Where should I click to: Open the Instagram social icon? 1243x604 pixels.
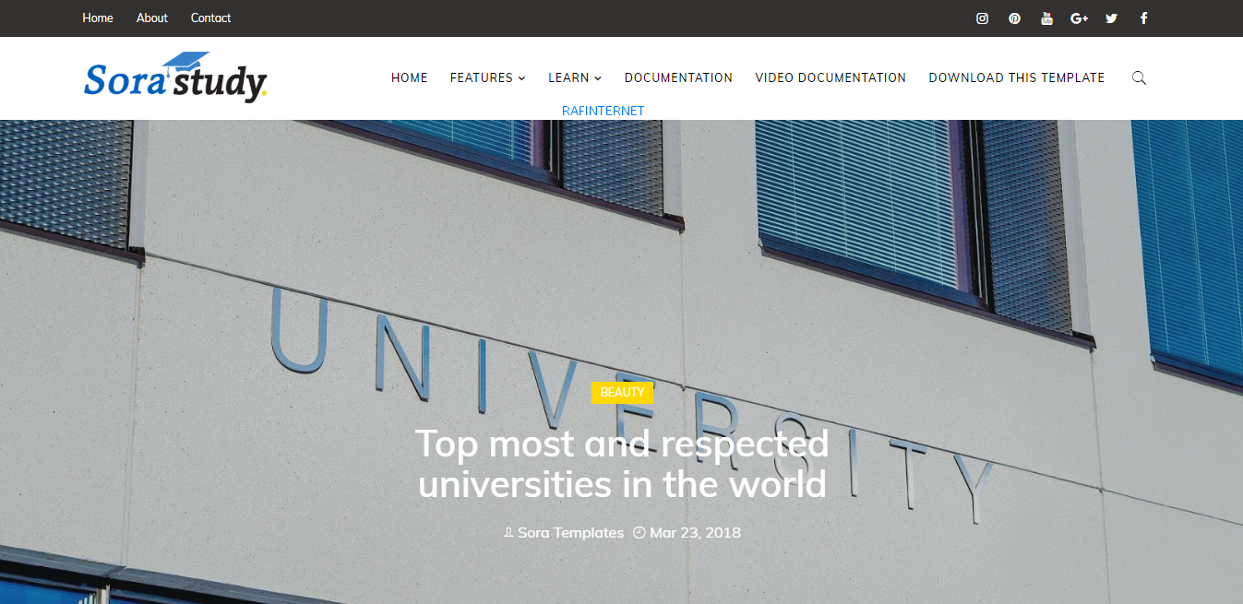point(983,18)
